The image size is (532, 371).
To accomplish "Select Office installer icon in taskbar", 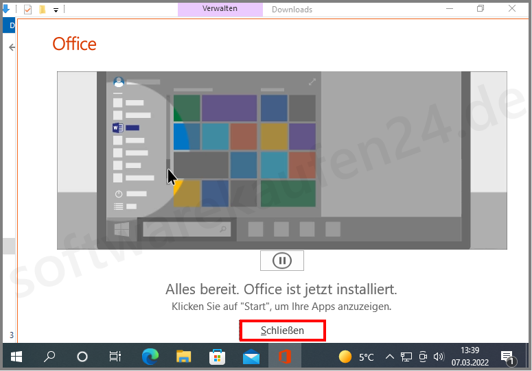I will [285, 357].
